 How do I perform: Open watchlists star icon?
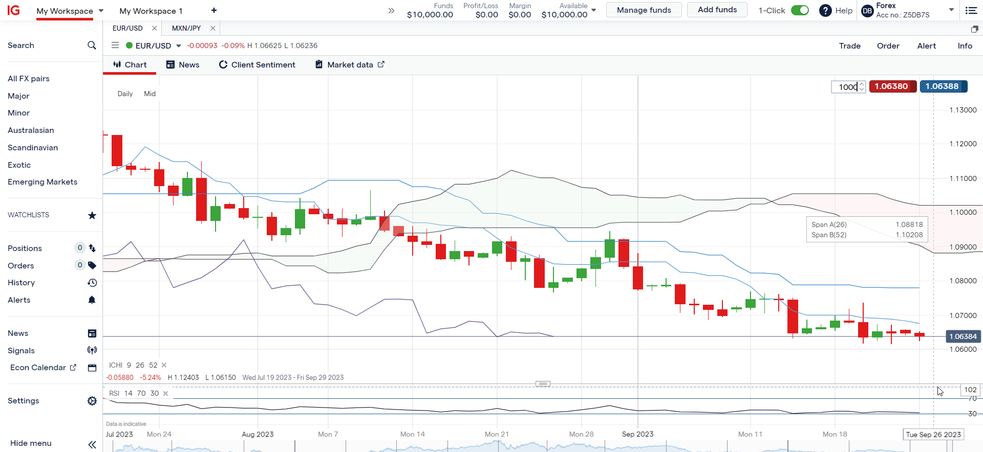click(92, 215)
